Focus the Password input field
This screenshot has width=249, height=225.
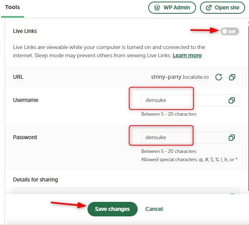[182, 138]
